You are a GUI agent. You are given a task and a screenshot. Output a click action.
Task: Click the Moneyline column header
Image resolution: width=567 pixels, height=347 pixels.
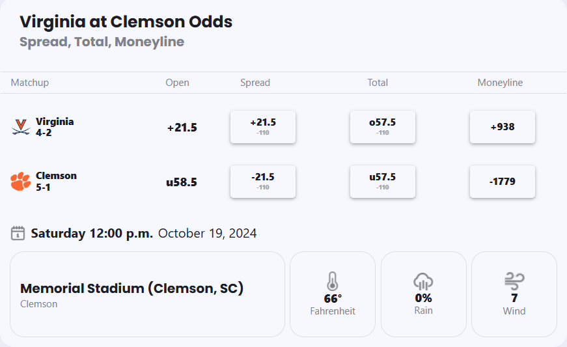point(500,83)
